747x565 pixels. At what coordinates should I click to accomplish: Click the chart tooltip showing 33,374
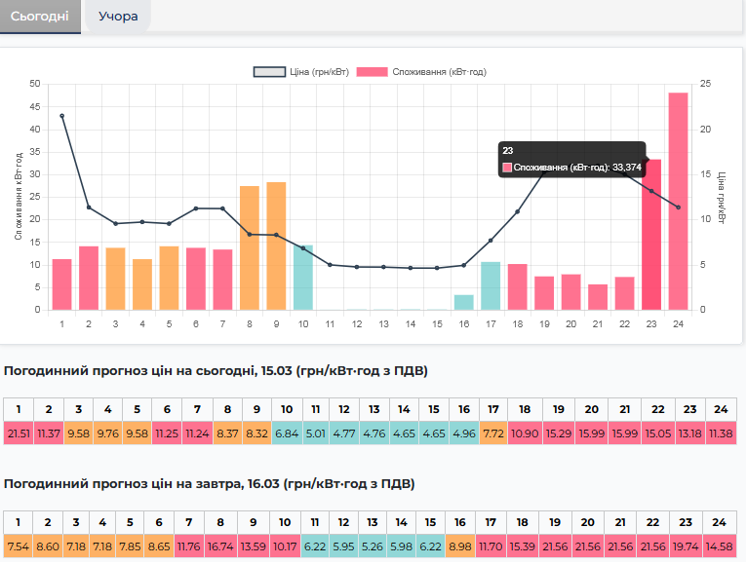(x=570, y=160)
